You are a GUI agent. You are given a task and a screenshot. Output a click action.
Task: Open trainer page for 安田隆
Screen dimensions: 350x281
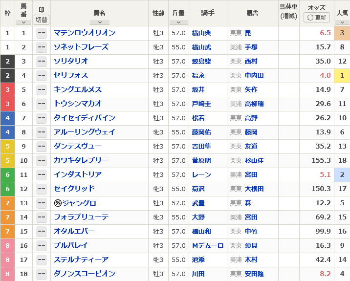click(x=254, y=274)
